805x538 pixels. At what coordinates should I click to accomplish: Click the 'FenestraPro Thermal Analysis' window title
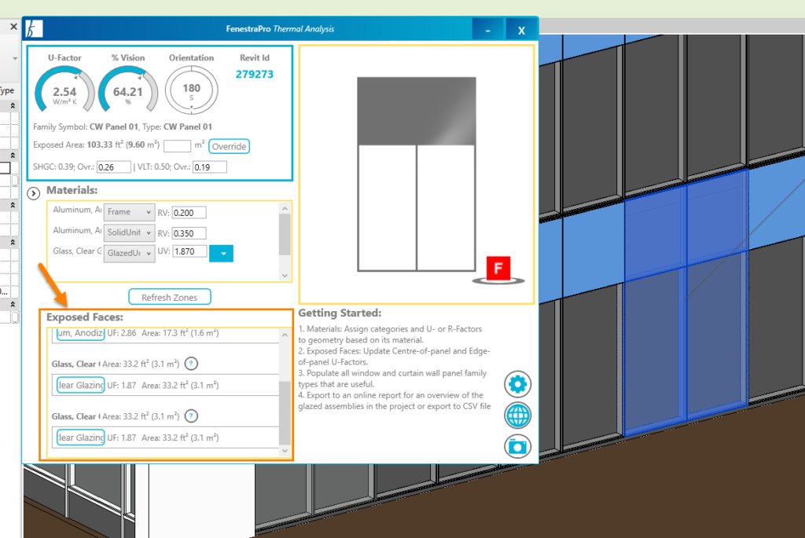tap(281, 29)
